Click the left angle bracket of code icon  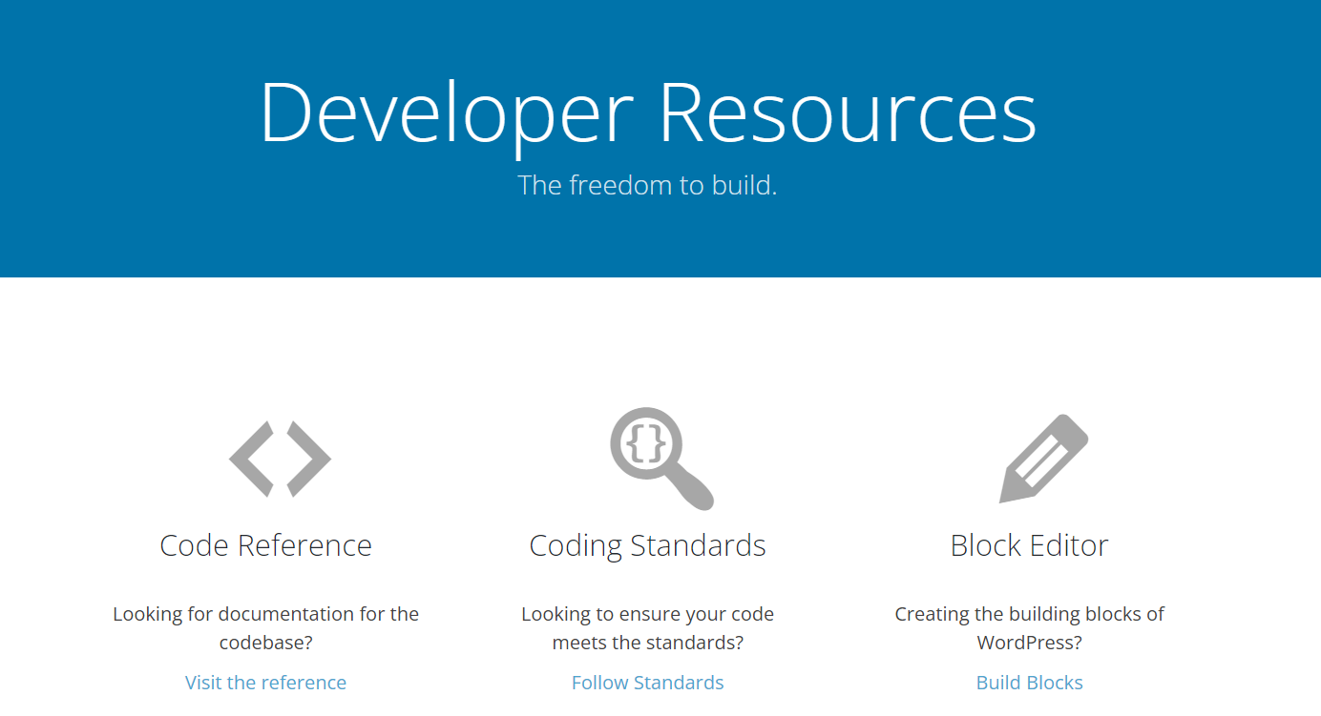pos(252,459)
